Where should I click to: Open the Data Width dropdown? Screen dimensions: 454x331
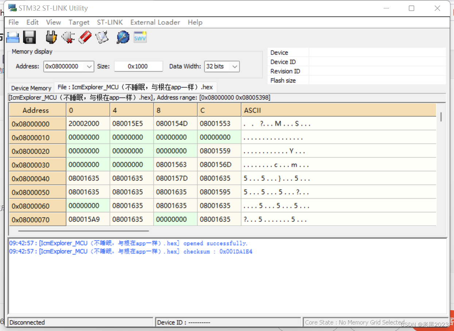[235, 66]
